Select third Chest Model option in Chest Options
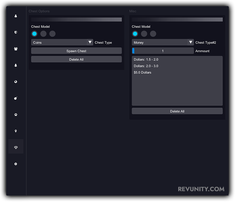The height and width of the screenshot is (202, 235). 52,34
